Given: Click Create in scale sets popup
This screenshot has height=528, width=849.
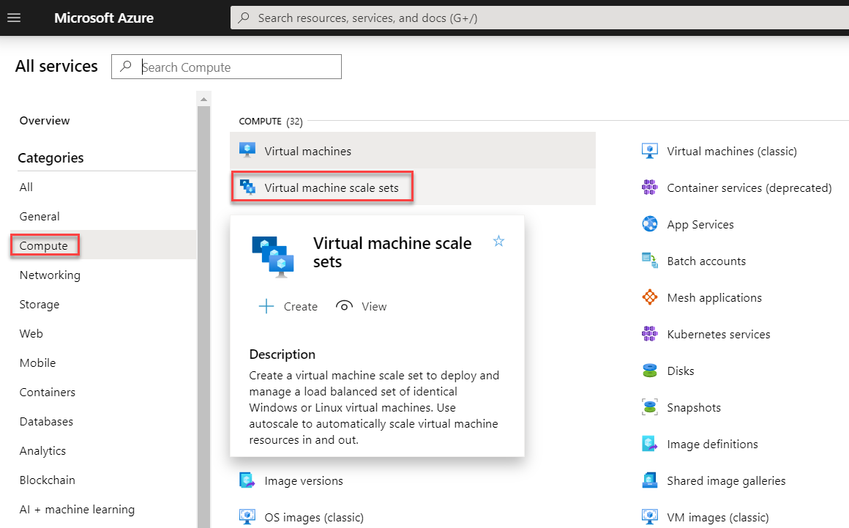Looking at the screenshot, I should (301, 307).
